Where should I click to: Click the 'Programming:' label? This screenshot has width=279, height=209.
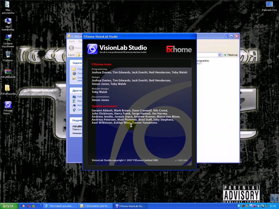(x=99, y=69)
